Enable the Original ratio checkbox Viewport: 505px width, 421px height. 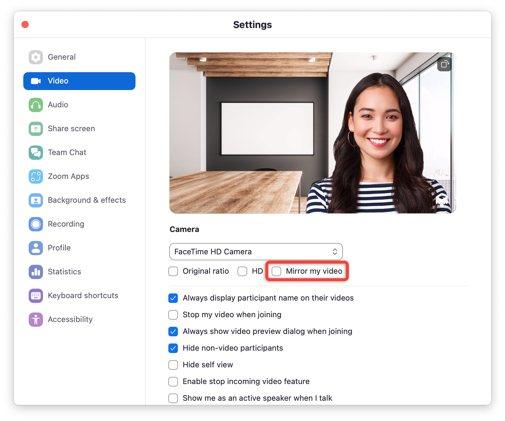coord(173,271)
